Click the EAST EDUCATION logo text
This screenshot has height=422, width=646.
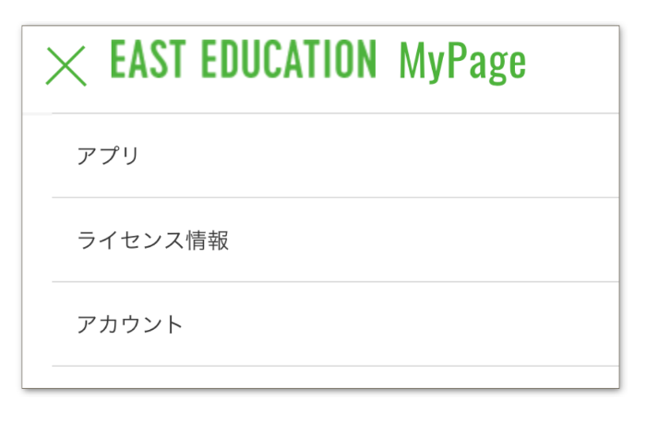point(244,59)
